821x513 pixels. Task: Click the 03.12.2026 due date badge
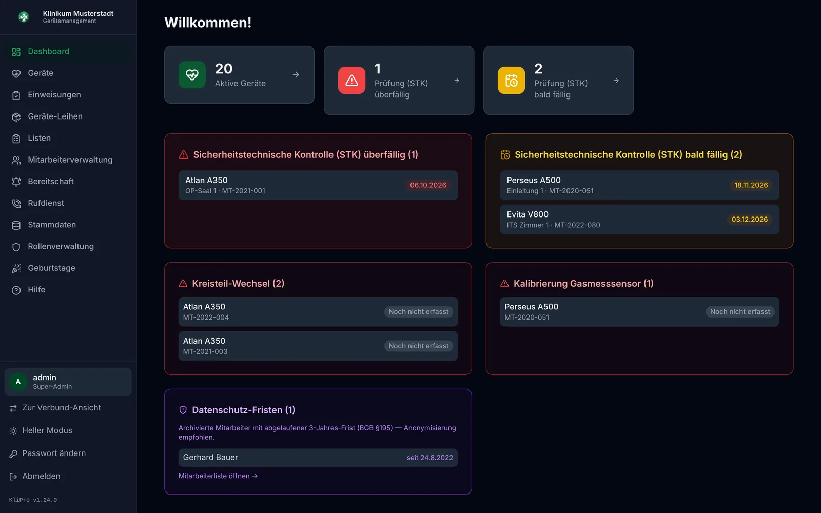click(750, 220)
